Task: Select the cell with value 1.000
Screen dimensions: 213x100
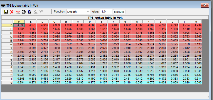Action: point(161,71)
